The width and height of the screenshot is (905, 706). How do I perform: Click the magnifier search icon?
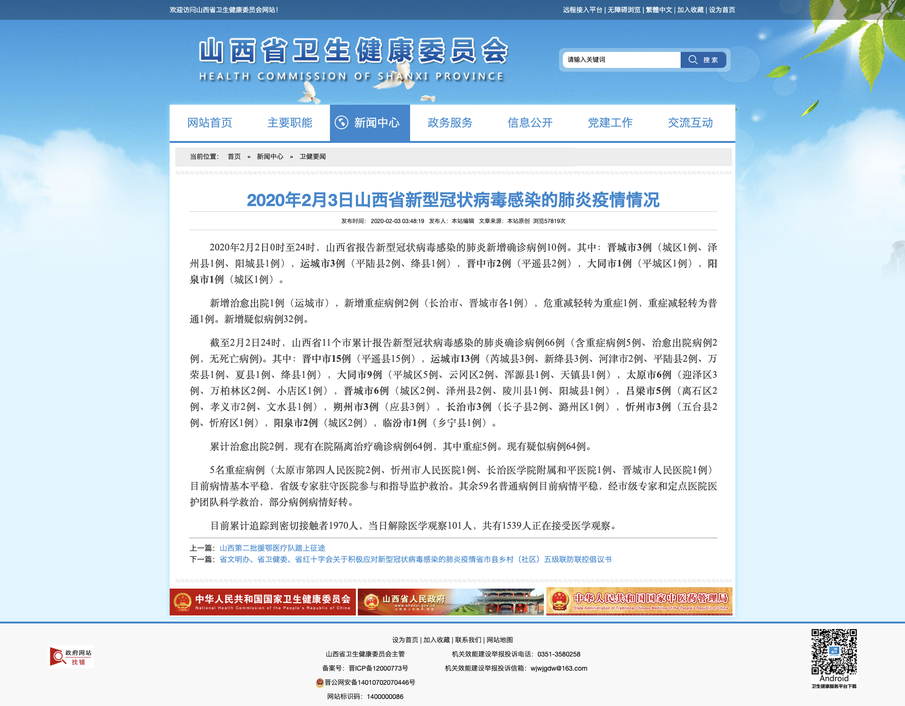(693, 59)
